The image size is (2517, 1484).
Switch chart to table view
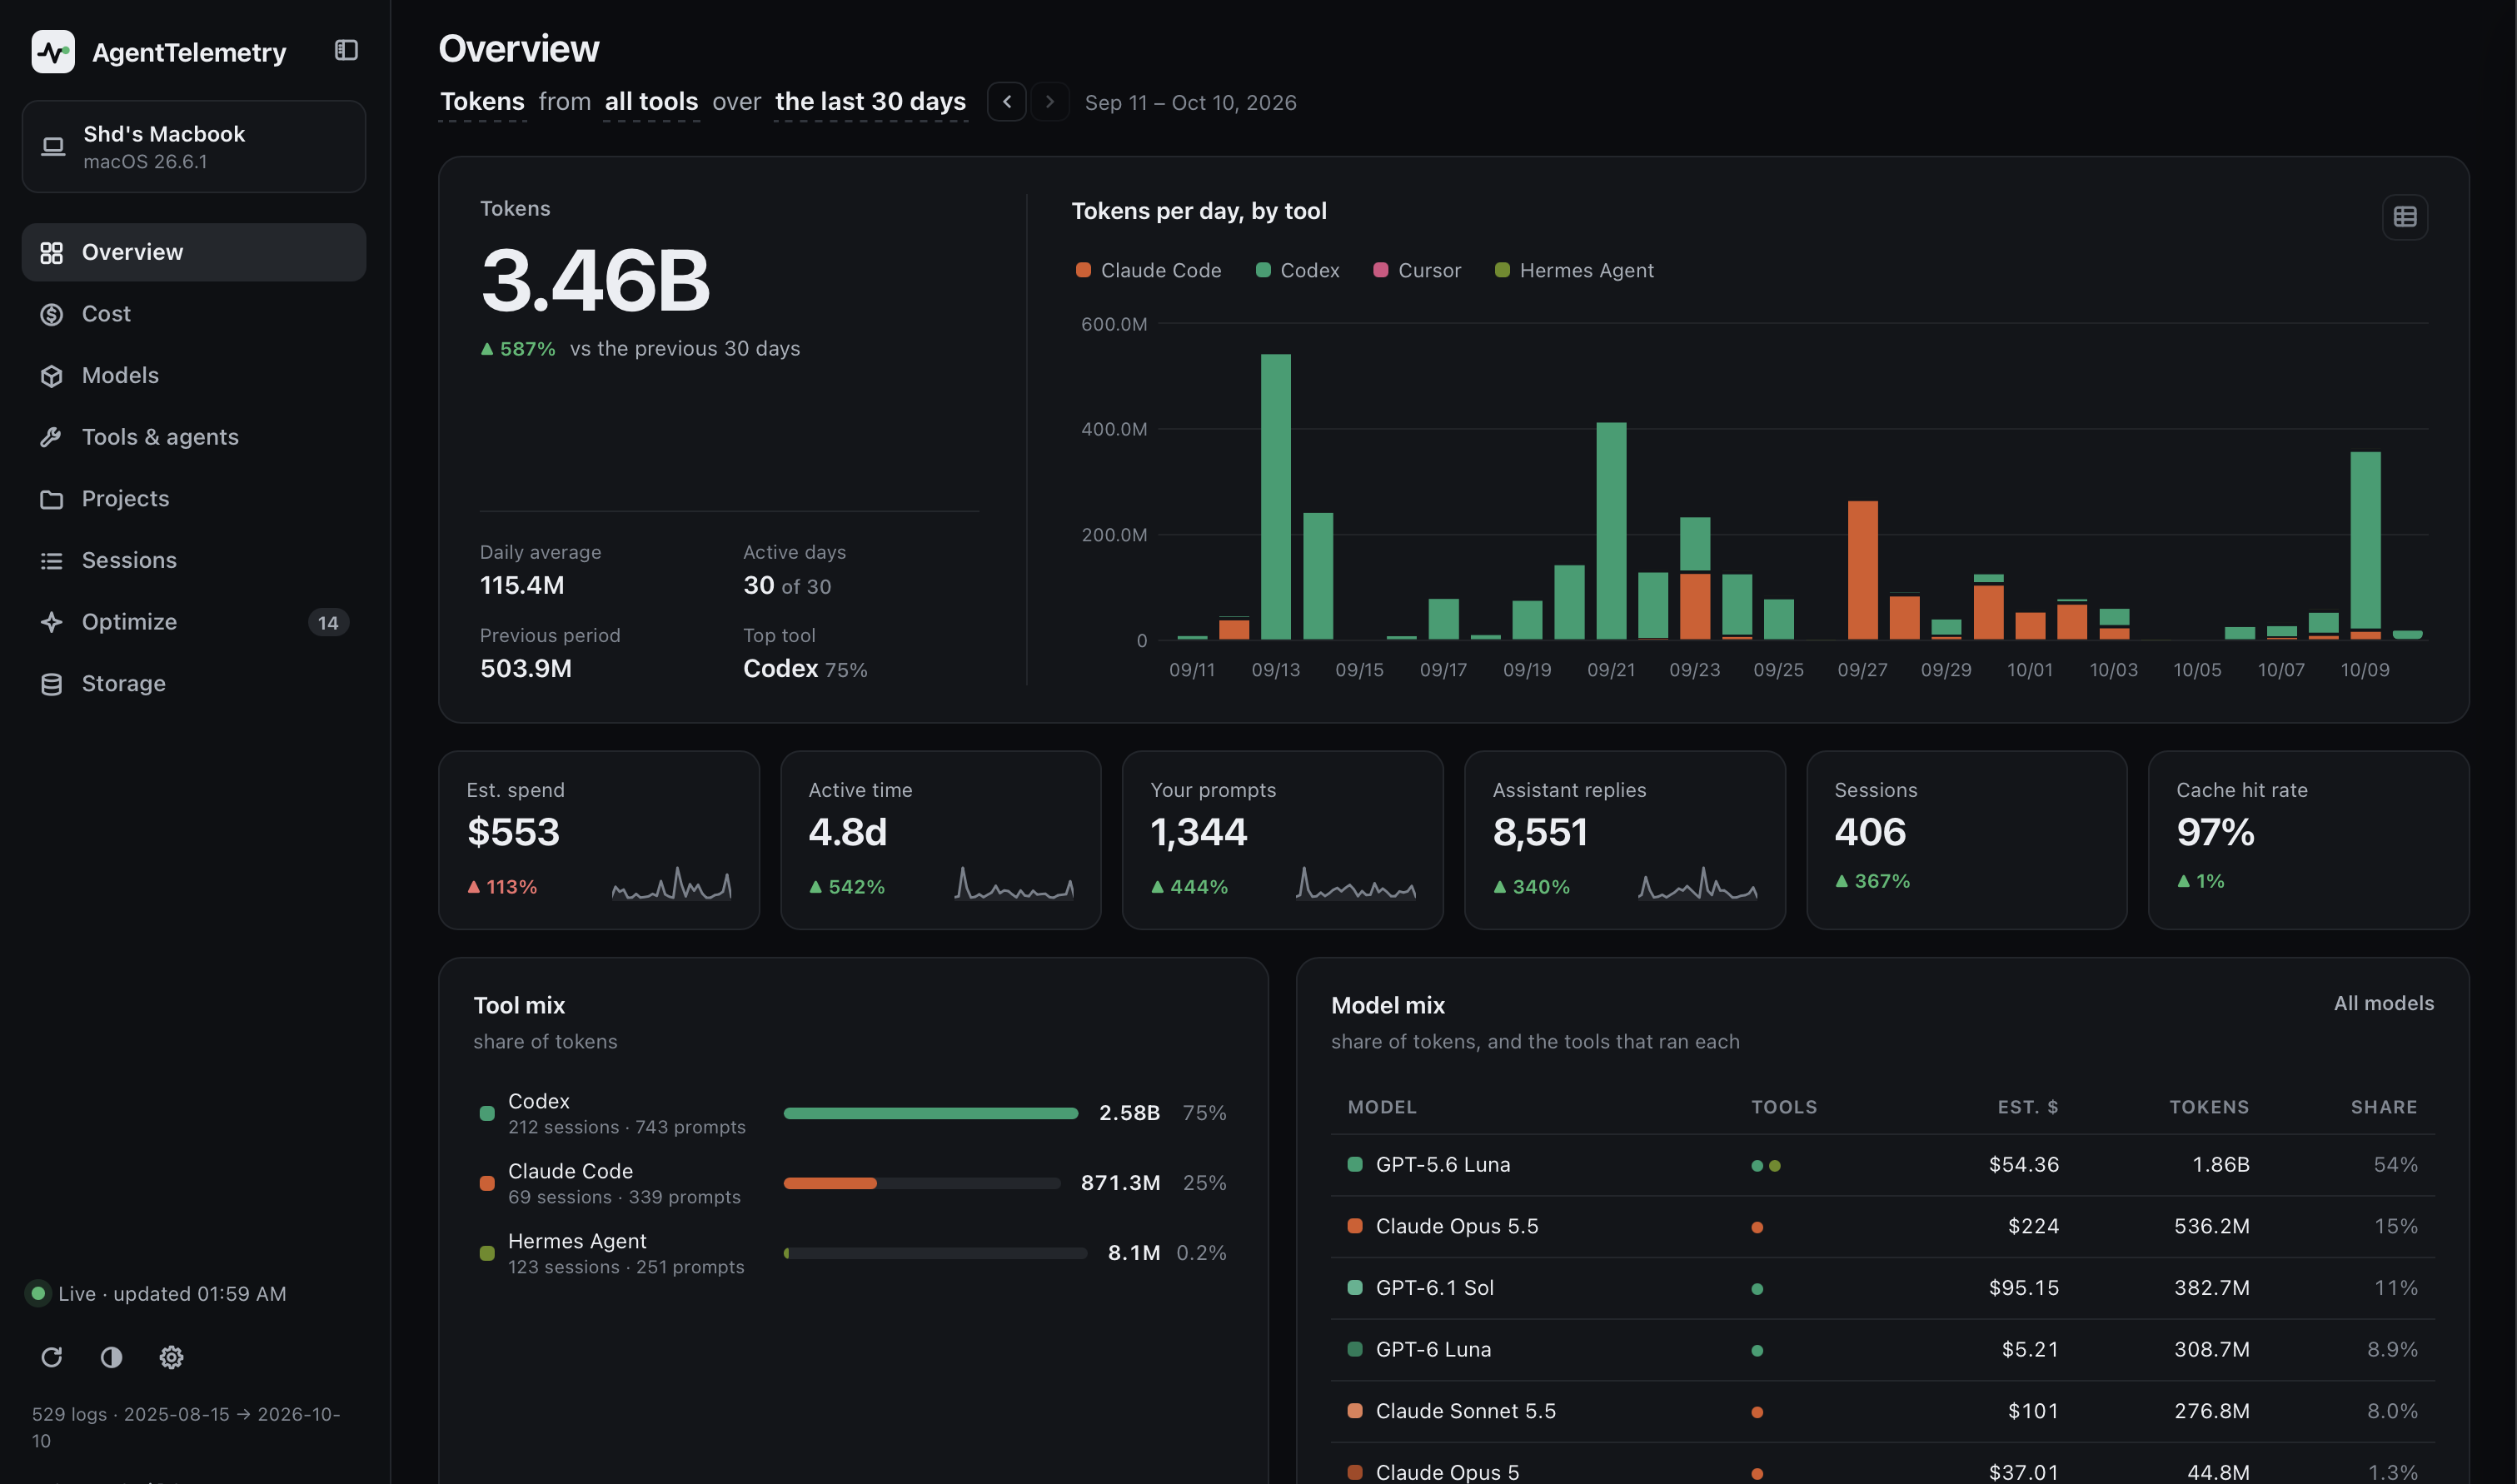tap(2405, 217)
